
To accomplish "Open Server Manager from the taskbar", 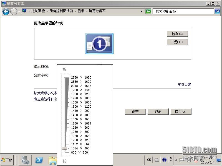I will point(25,160).
